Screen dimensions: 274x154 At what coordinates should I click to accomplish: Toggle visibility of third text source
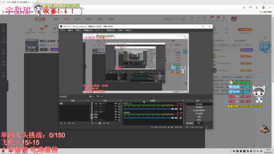pos(116,109)
